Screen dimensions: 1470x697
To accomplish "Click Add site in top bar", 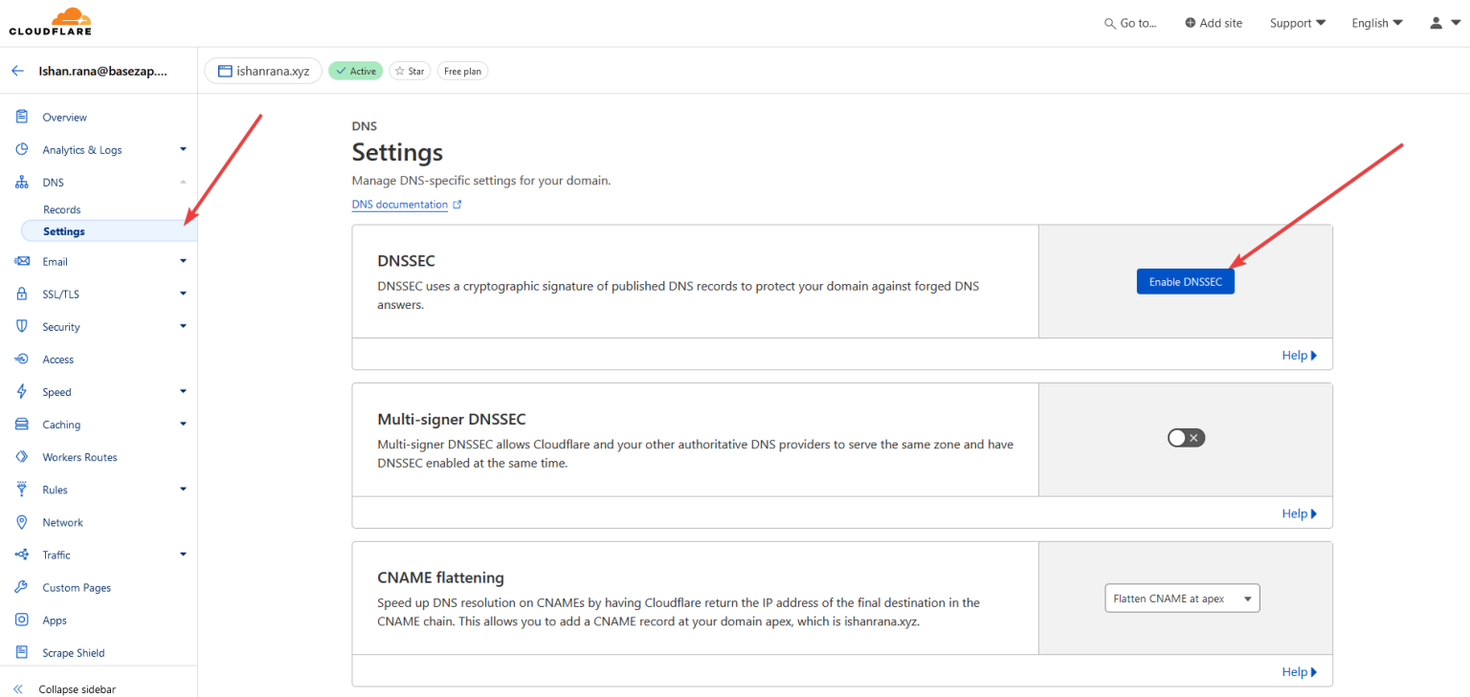I will point(1213,23).
